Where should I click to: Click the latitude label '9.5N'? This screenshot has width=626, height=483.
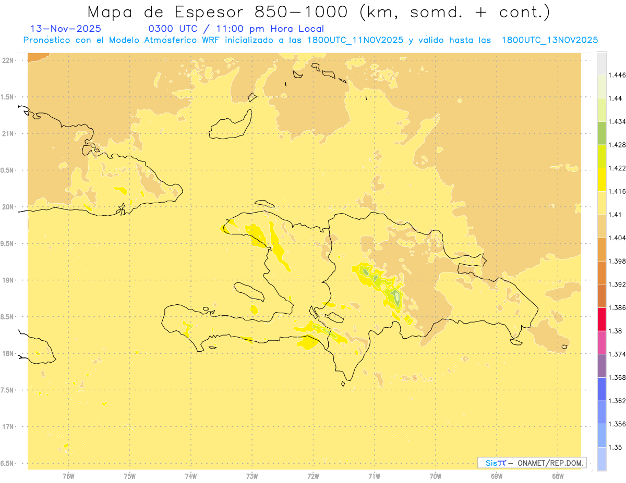[8, 243]
